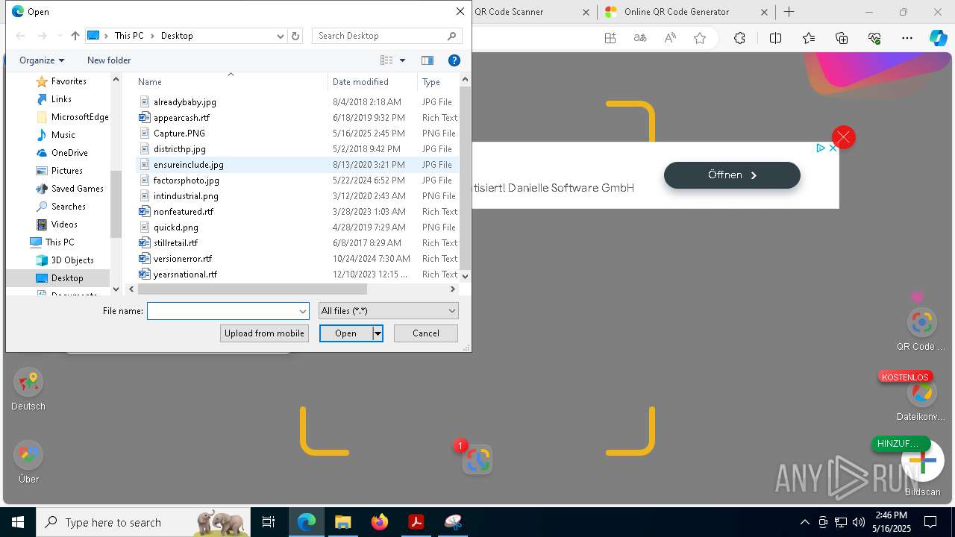The height and width of the screenshot is (537, 955).
Task: Click the Edge favorites star icon
Action: pos(700,38)
